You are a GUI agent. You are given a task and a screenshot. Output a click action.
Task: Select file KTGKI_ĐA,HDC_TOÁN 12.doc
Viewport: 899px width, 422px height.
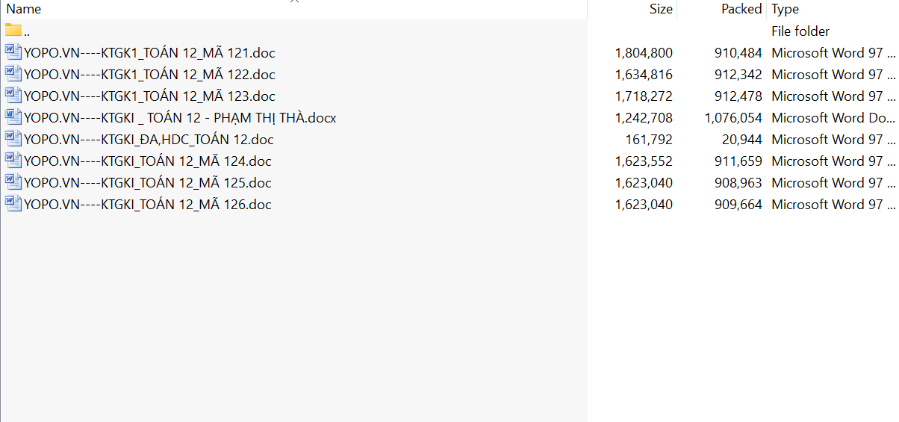click(x=149, y=140)
